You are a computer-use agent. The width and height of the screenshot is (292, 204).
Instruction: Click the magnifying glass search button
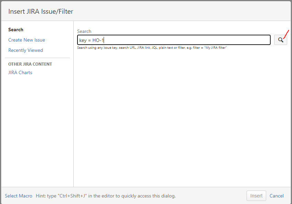point(280,40)
